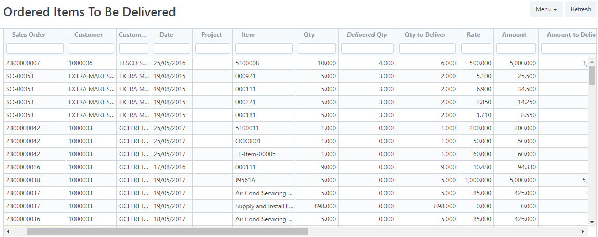The image size is (598, 237).
Task: Click the Date filter text box
Action: coord(171,48)
